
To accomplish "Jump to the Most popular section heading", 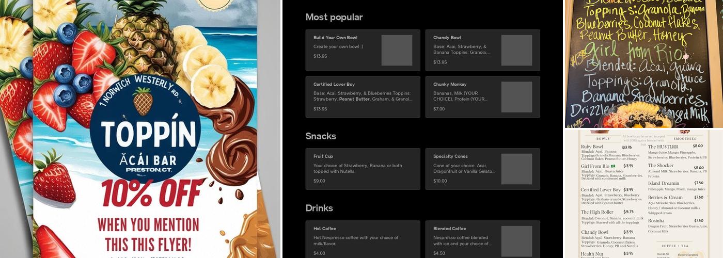I will pos(334,17).
